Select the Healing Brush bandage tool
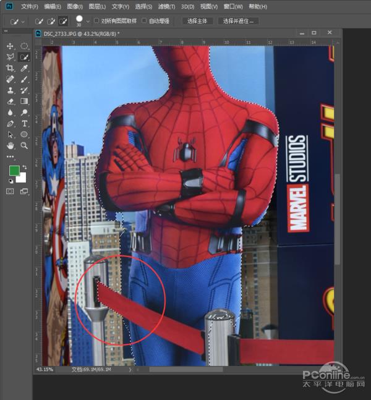 coord(10,79)
